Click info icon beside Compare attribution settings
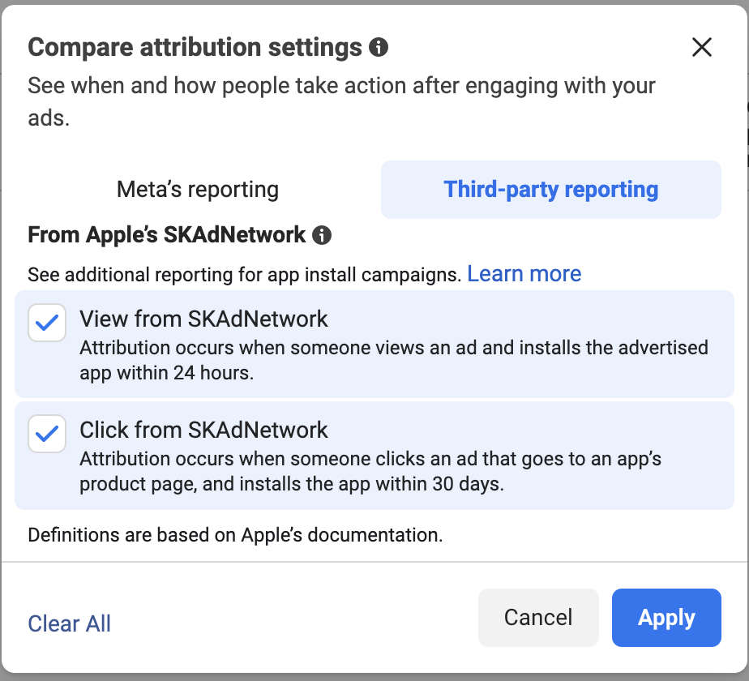 (379, 47)
